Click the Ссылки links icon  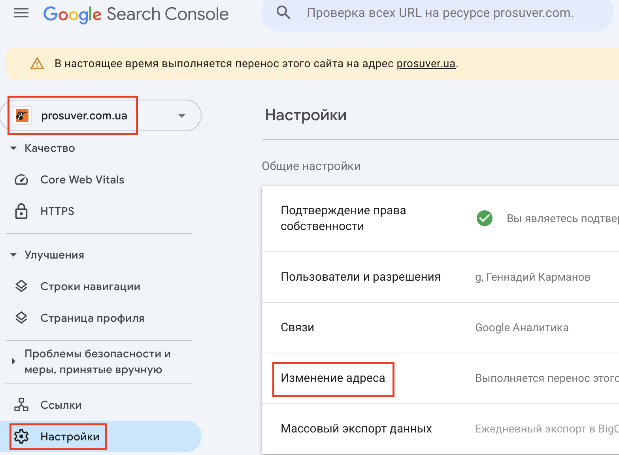tap(21, 404)
